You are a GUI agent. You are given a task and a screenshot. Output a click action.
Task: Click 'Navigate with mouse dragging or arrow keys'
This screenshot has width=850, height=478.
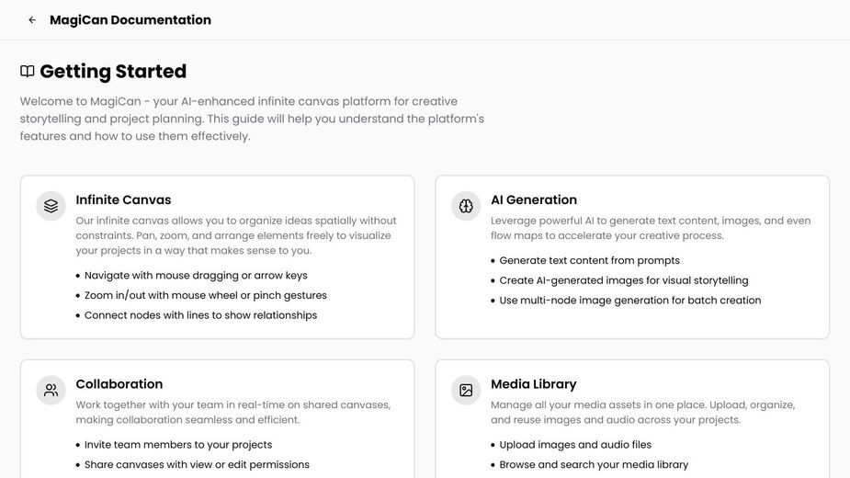pyautogui.click(x=196, y=276)
